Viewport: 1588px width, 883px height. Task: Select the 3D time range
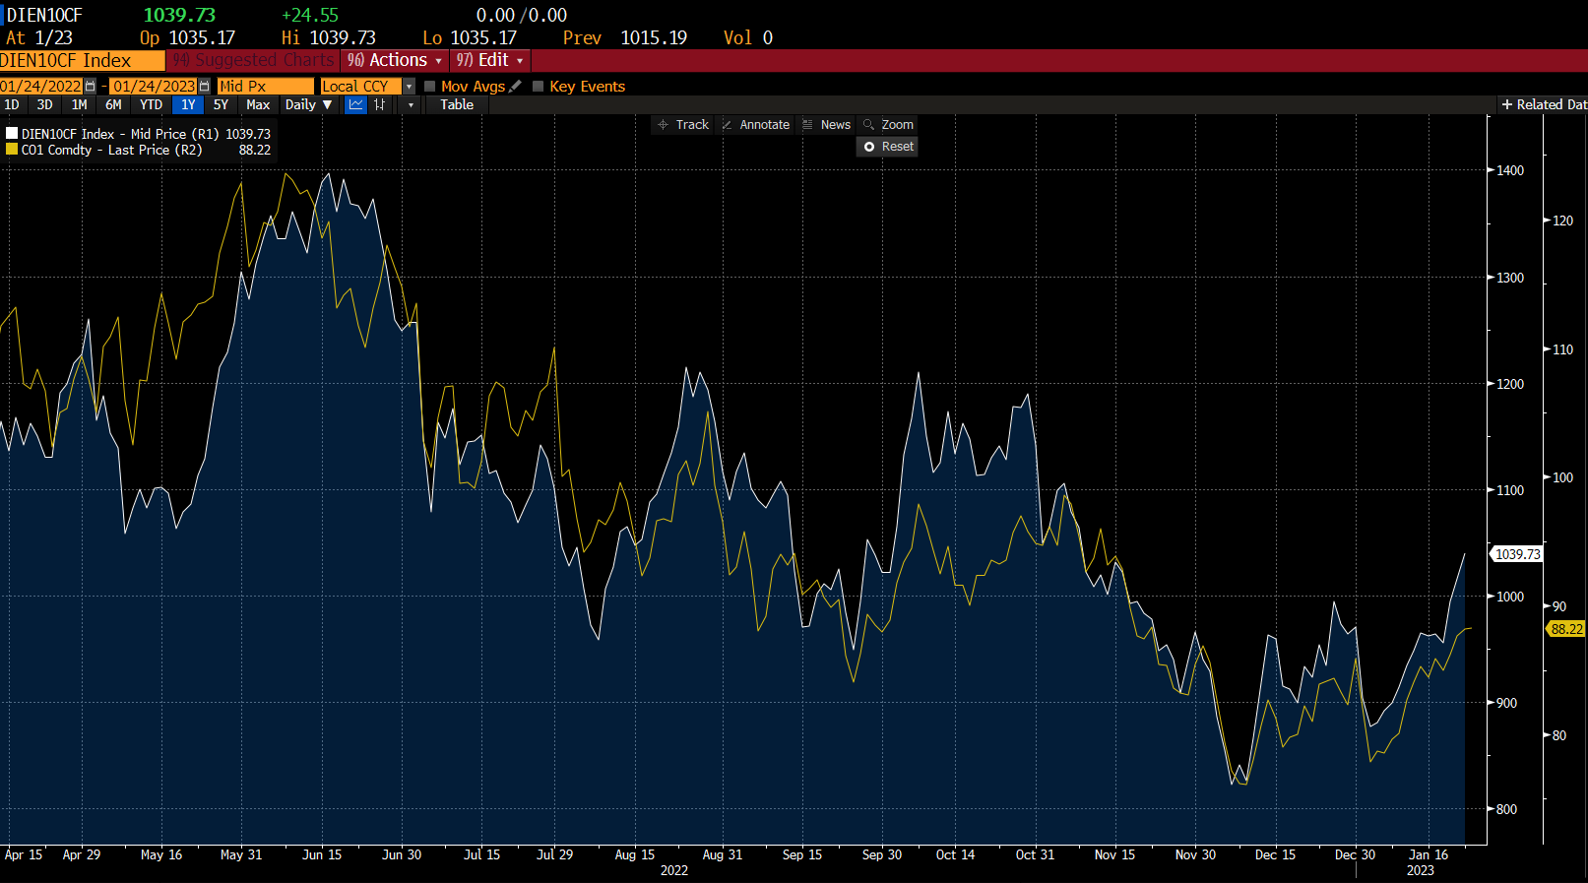coord(44,104)
